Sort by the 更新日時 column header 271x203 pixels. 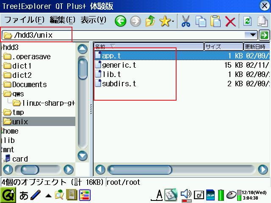click(x=257, y=47)
